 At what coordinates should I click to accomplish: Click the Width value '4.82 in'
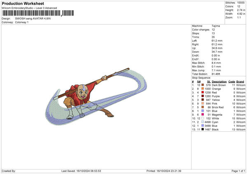[241, 14]
